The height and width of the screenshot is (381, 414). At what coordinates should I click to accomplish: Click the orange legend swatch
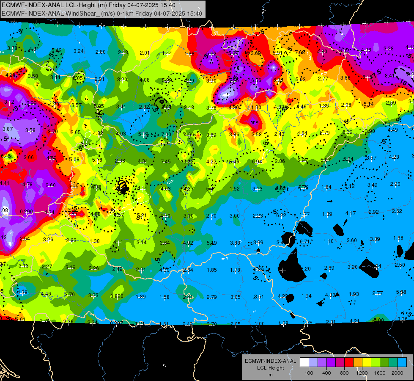click(358, 362)
